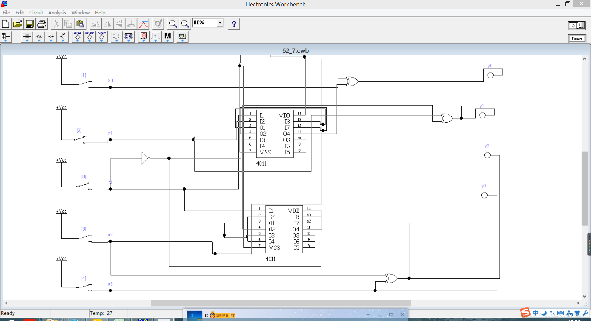Pause the running simulation
The height and width of the screenshot is (321, 591).
pyautogui.click(x=577, y=38)
